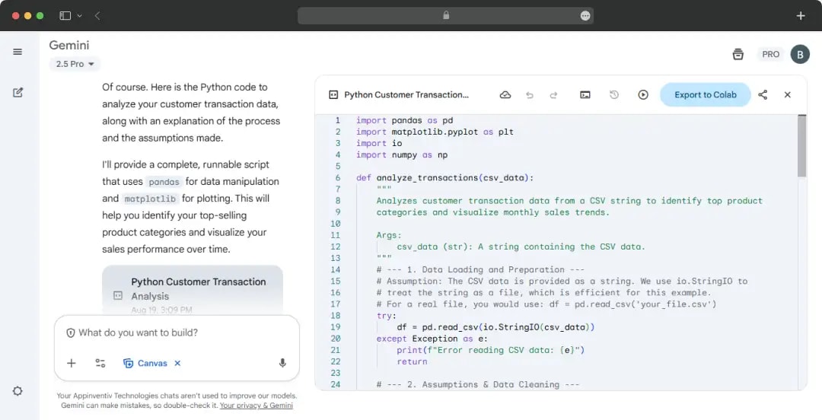Click the plus icon to add files
Image resolution: width=822 pixels, height=420 pixels.
[72, 363]
